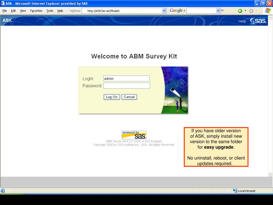The width and height of the screenshot is (273, 205).
Task: Click the page scrollbar down arrow
Action: 270,174
